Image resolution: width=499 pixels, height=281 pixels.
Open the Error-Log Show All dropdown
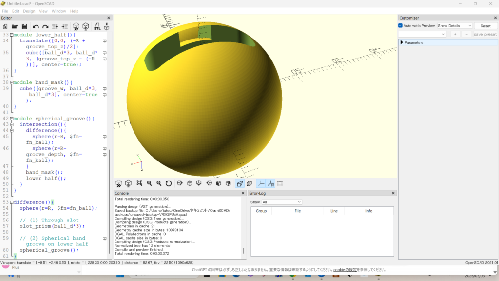pos(282,202)
